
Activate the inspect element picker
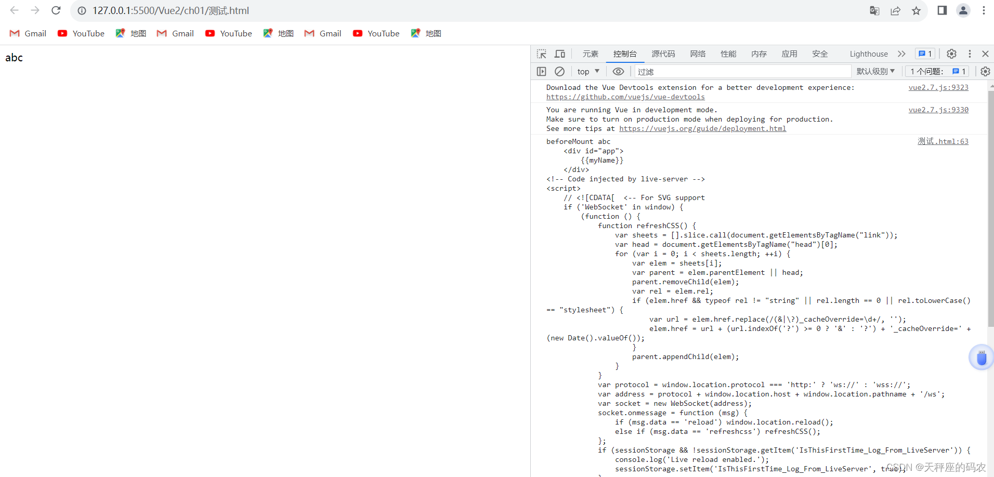pyautogui.click(x=542, y=54)
